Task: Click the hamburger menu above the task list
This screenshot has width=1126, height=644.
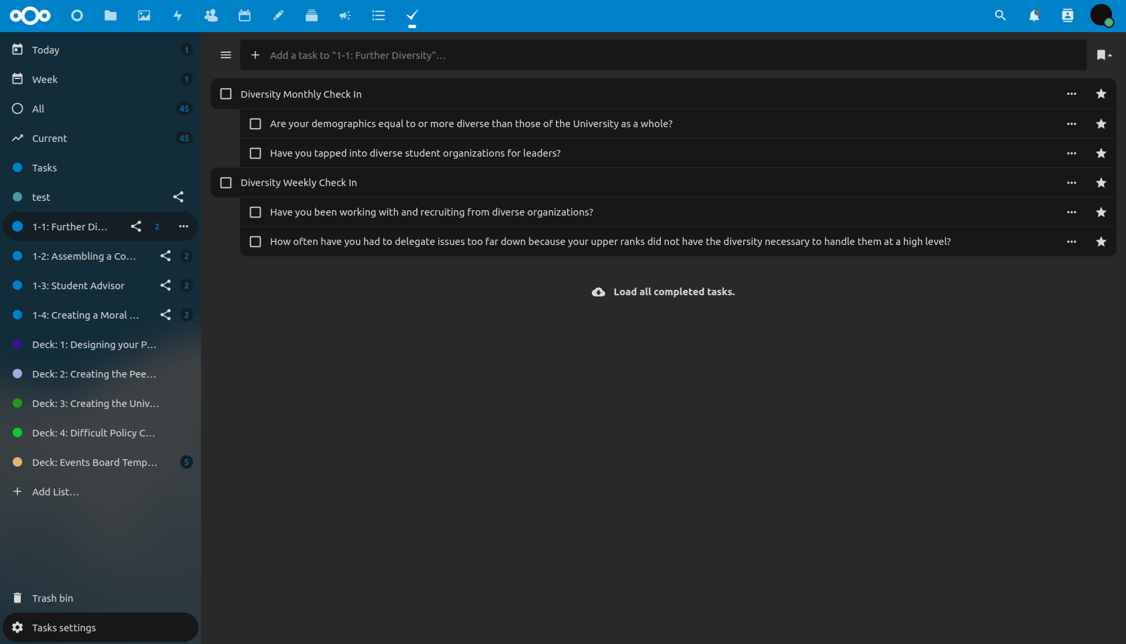Action: 226,55
